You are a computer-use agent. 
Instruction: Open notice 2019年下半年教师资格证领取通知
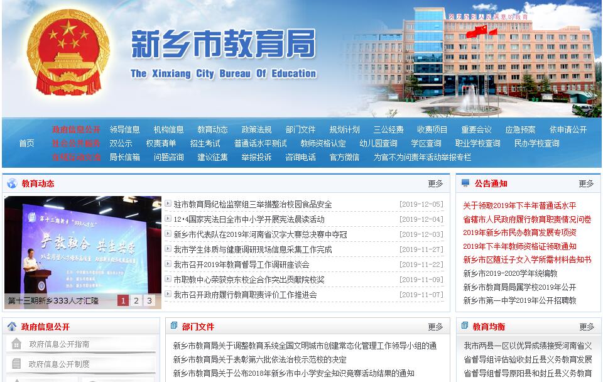(519, 246)
